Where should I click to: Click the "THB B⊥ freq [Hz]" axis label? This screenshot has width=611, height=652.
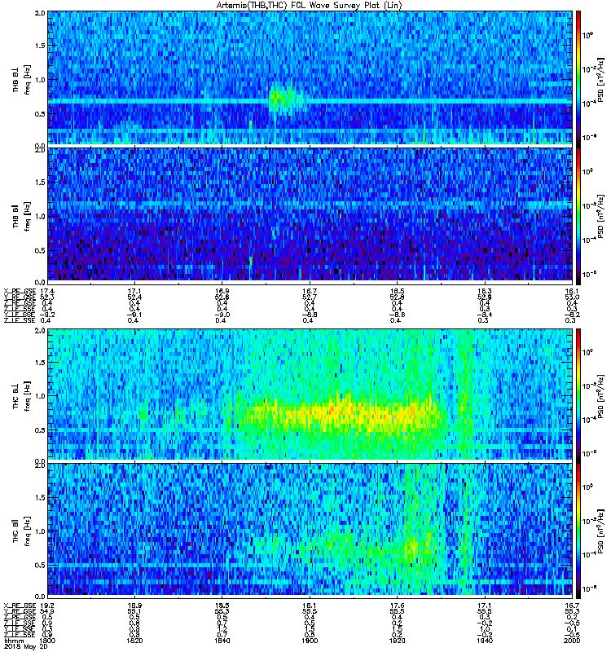point(22,79)
